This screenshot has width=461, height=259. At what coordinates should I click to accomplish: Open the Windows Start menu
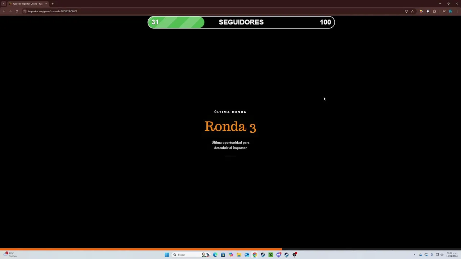pyautogui.click(x=167, y=255)
